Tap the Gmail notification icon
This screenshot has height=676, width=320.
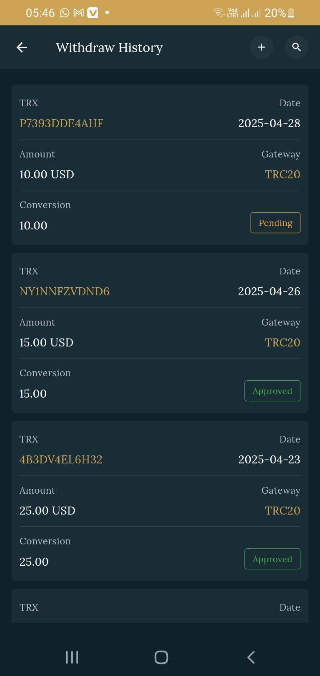point(79,13)
